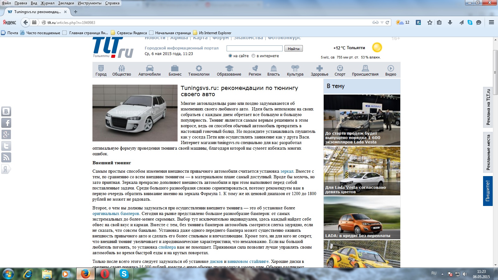Select the 'в интернете' search radio button
The height and width of the screenshot is (280, 498).
point(253,56)
